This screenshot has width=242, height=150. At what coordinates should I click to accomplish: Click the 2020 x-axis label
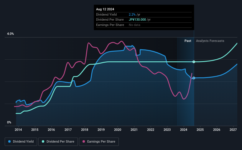[118, 130]
